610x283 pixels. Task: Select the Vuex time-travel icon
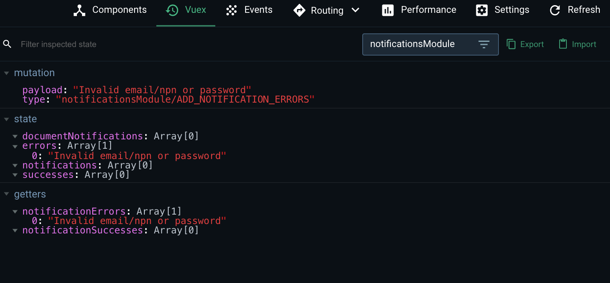(x=172, y=9)
